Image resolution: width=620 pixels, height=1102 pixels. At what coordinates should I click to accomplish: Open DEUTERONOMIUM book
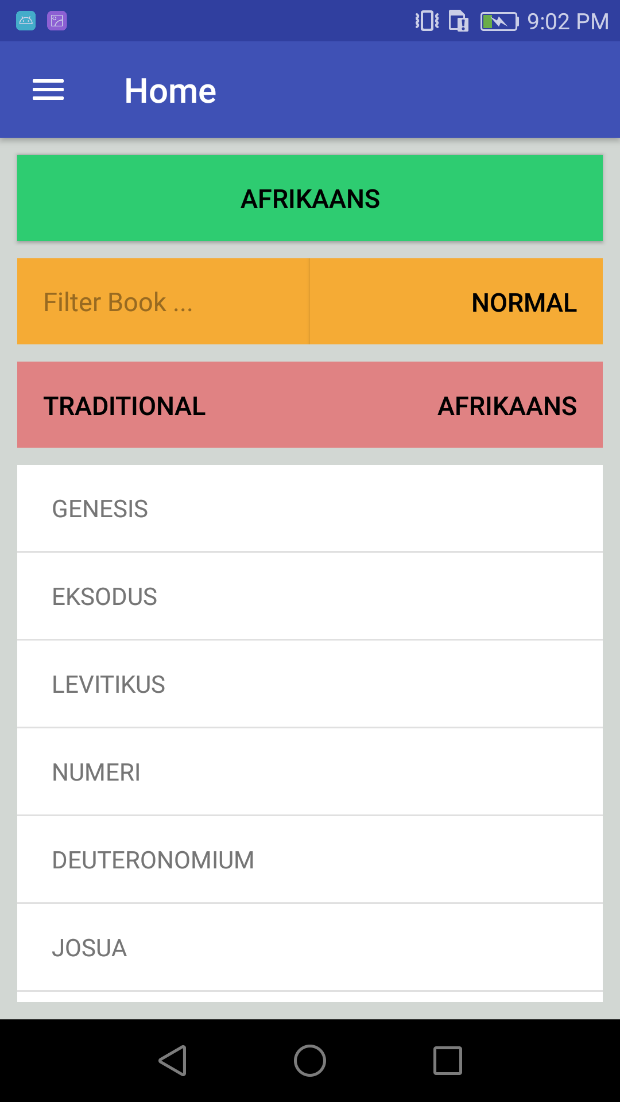310,860
